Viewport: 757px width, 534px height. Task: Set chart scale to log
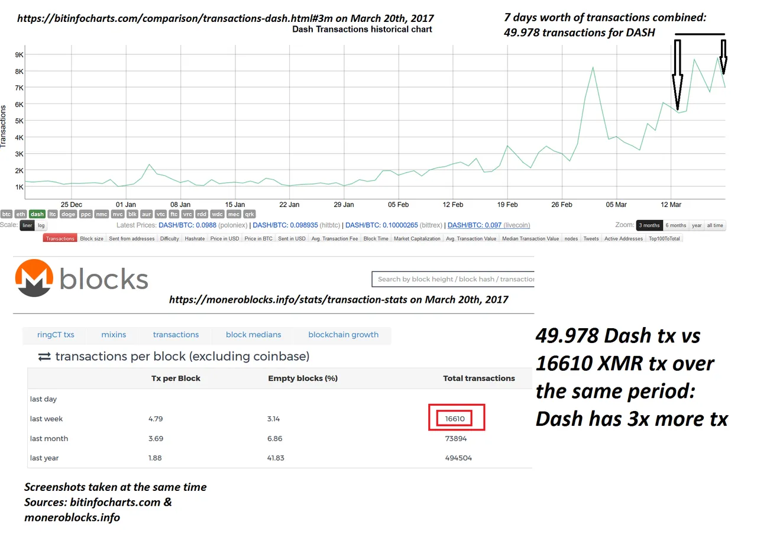[x=41, y=225]
